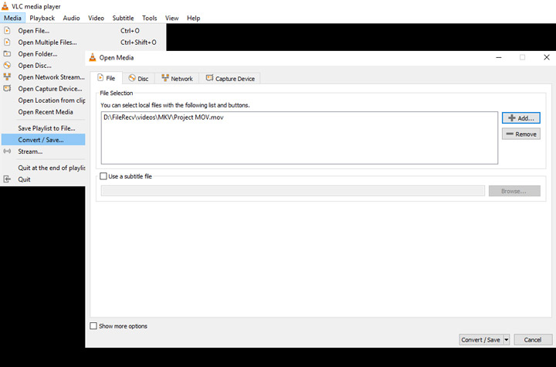Expand Open Recent Media submenu
Screen dimensions: 556x367
coord(43,112)
